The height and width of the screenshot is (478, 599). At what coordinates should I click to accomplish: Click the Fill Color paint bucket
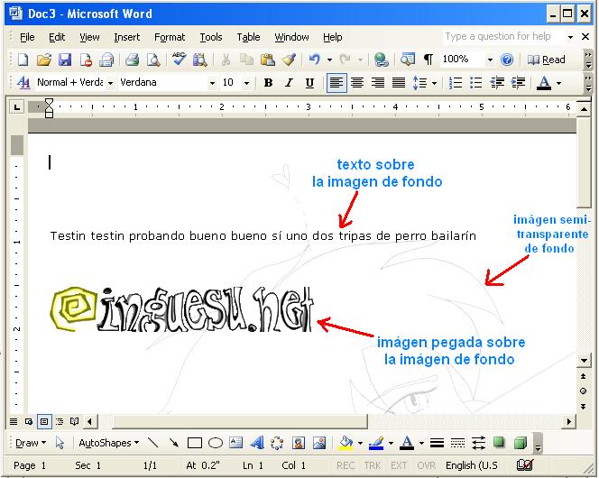tap(346, 443)
